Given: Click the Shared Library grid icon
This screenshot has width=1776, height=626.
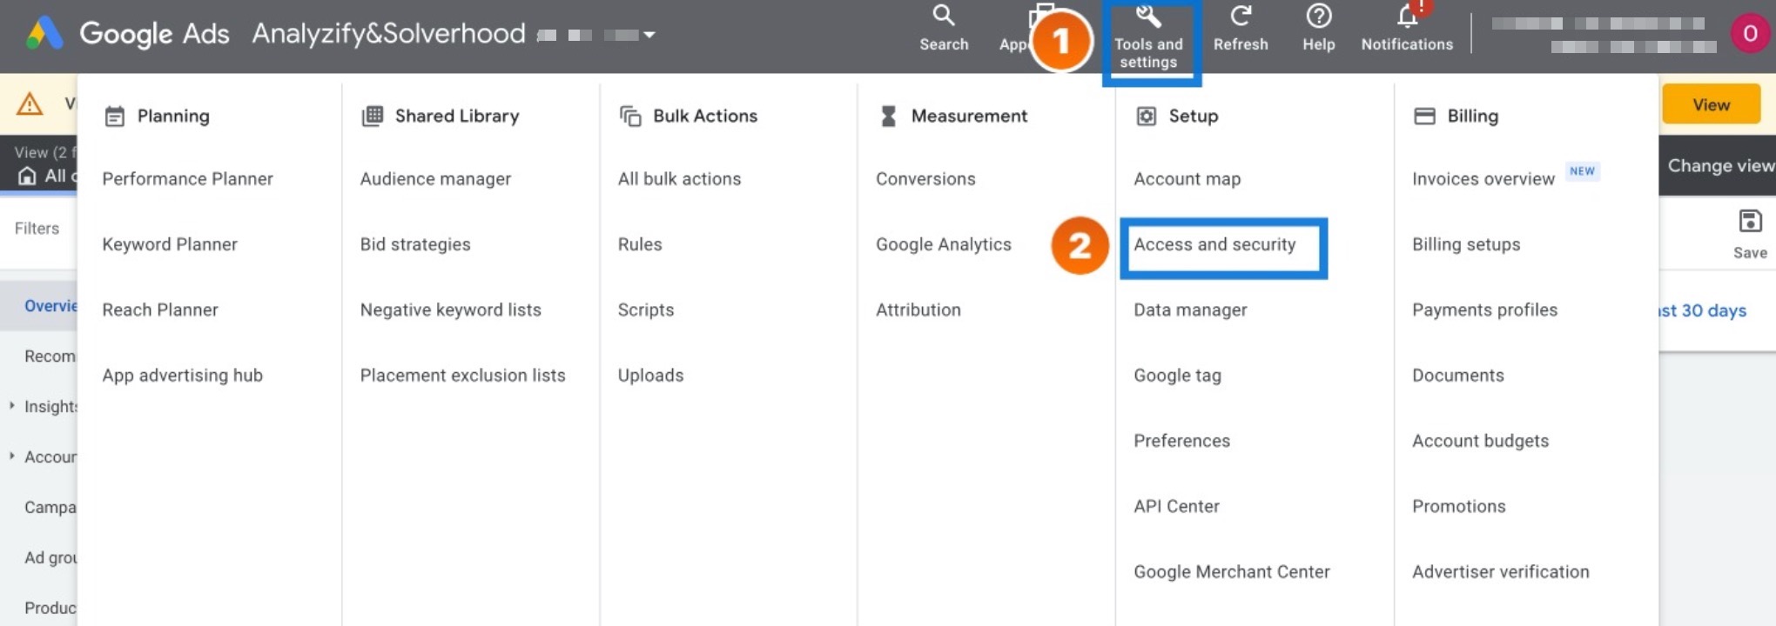Looking at the screenshot, I should tap(373, 116).
